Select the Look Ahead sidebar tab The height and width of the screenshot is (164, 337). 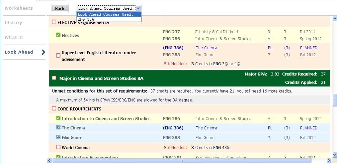point(19,52)
